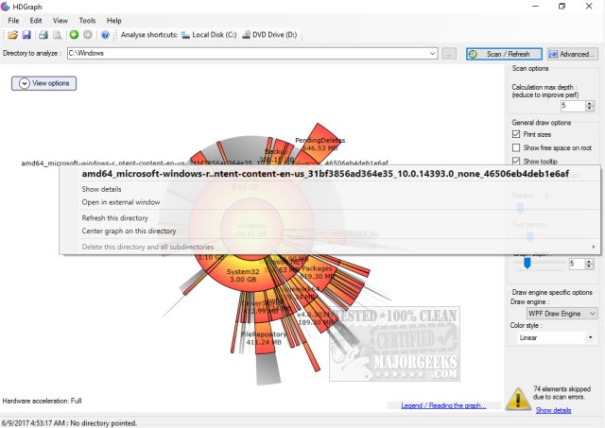Select Center graph on this directory
This screenshot has height=428, width=605.
[x=129, y=231]
